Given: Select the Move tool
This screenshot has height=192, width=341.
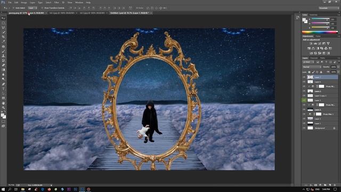Looking at the screenshot, I should [3, 18].
